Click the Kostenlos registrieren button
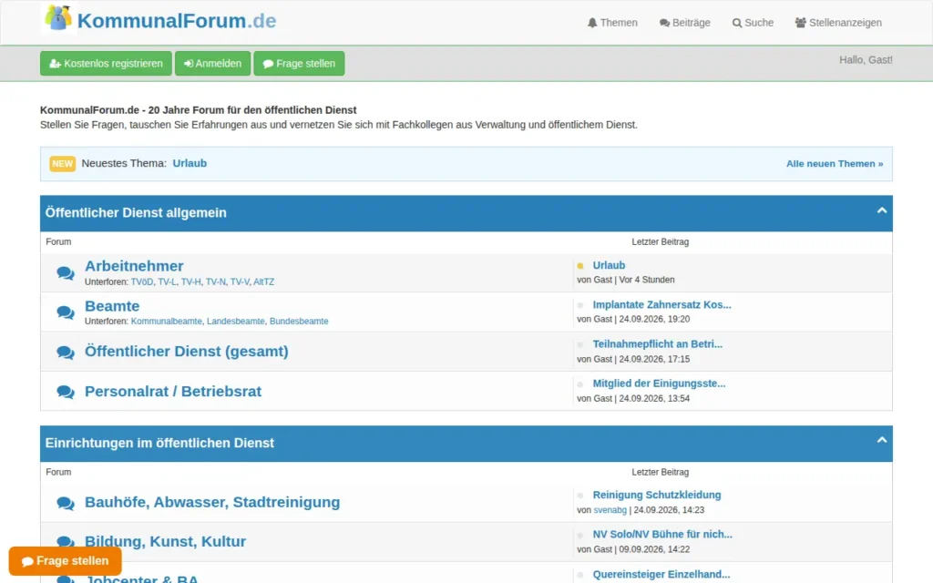 (x=106, y=63)
